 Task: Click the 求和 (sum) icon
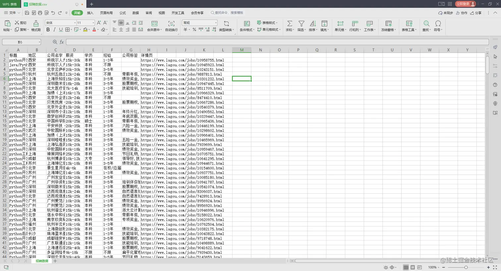(x=289, y=24)
